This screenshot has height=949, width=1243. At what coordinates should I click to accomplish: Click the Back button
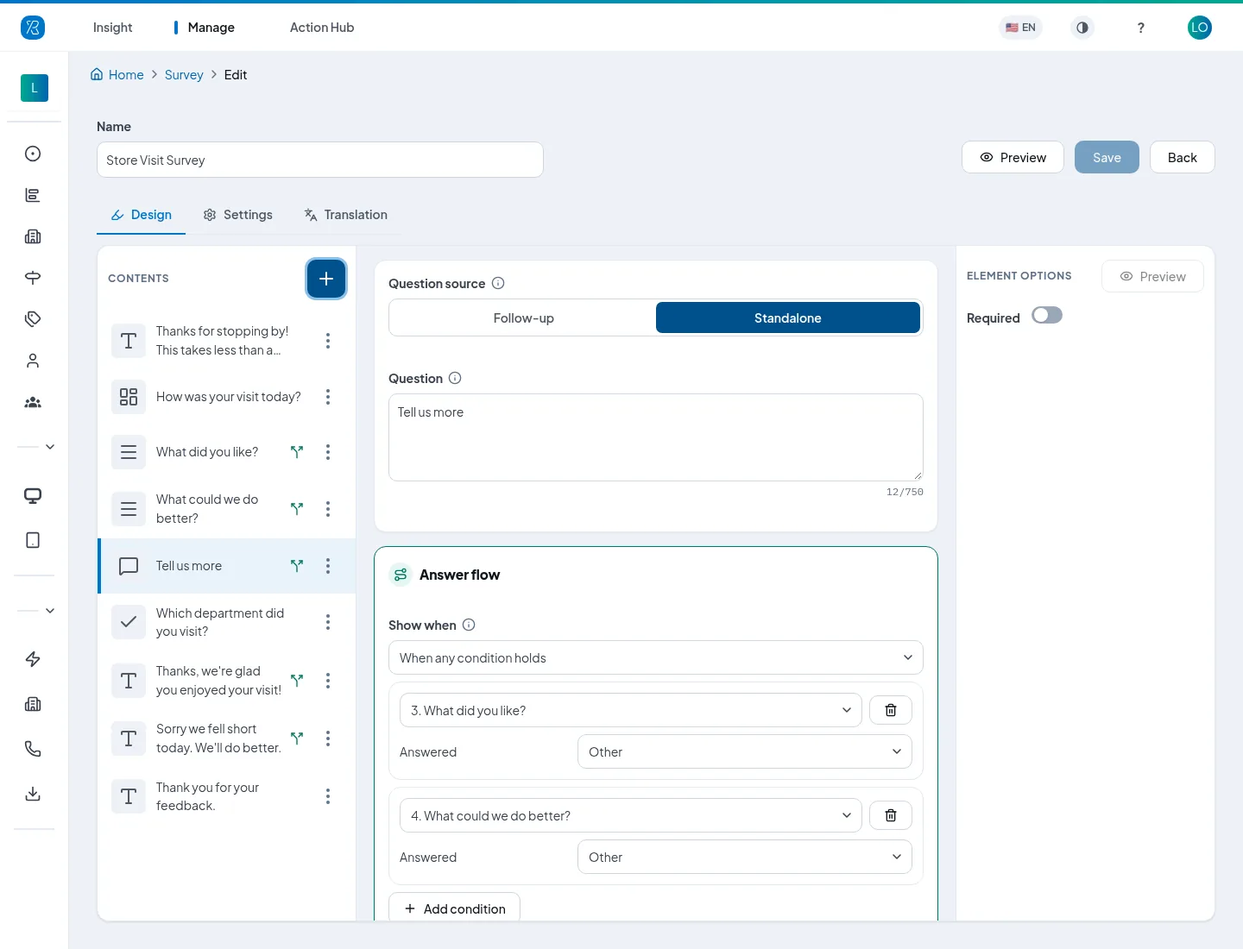(1183, 157)
